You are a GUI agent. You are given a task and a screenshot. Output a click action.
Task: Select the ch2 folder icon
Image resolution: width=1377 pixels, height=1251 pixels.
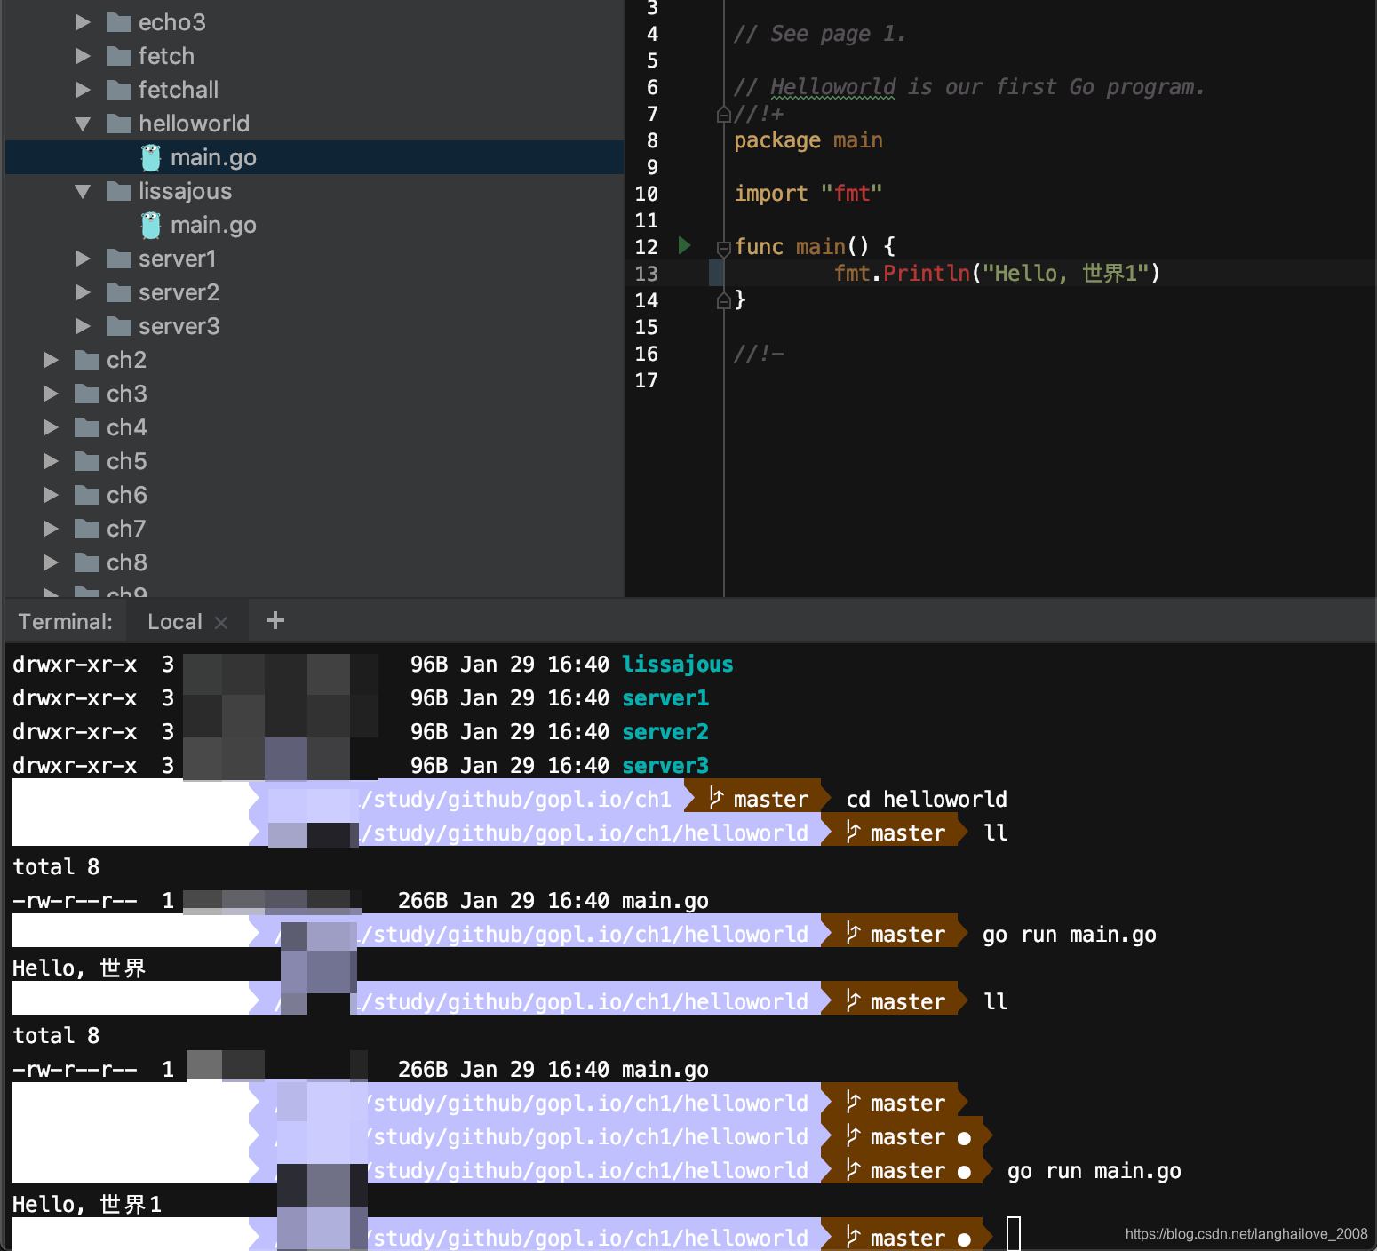coord(87,360)
